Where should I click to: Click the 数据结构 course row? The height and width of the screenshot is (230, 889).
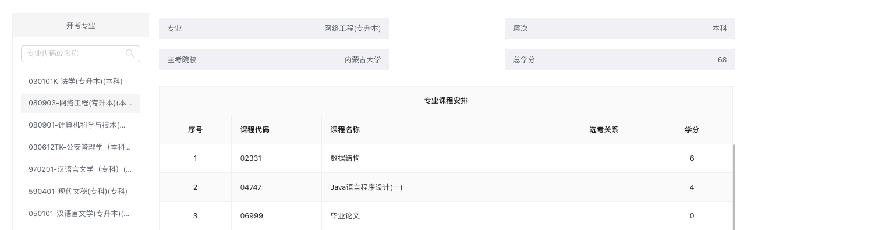[x=446, y=158]
